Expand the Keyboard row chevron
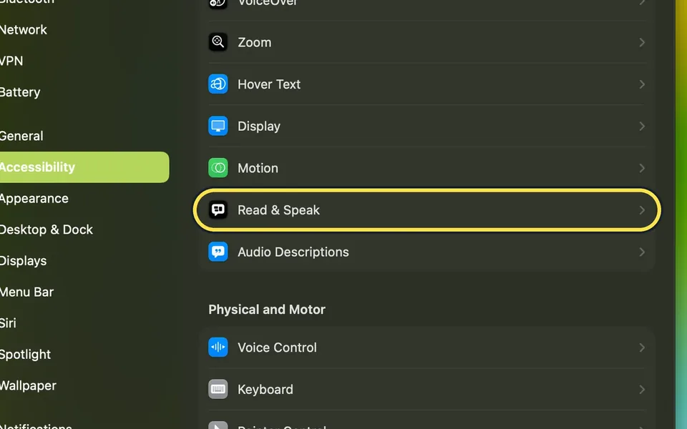The height and width of the screenshot is (429, 687). coord(642,390)
